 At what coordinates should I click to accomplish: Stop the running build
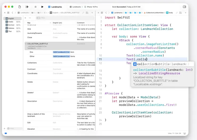click(36, 7)
